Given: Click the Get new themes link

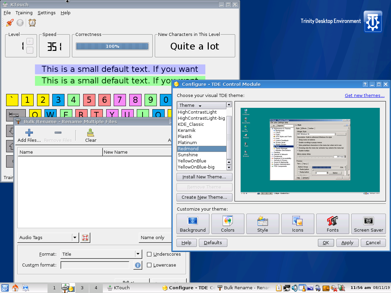Looking at the screenshot, I should pyautogui.click(x=365, y=95).
